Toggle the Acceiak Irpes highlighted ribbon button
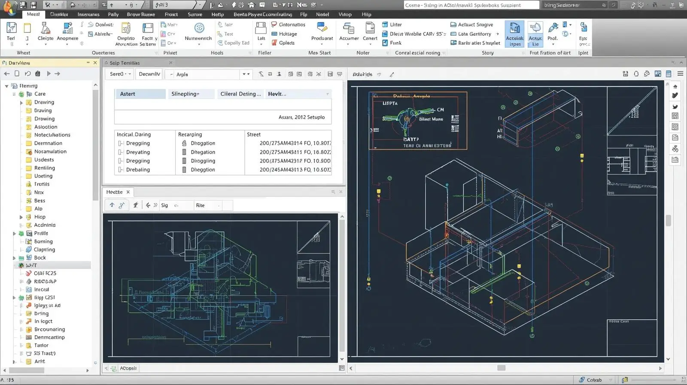Screen dimensions: 687x385 click(x=514, y=34)
